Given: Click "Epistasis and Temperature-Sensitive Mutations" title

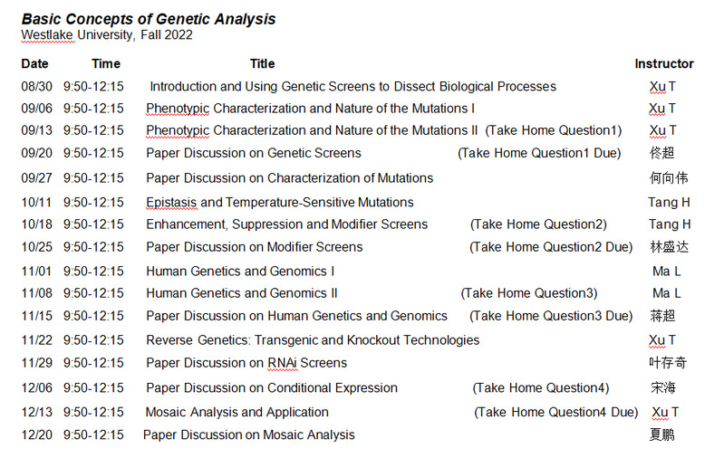Looking at the screenshot, I should [280, 202].
